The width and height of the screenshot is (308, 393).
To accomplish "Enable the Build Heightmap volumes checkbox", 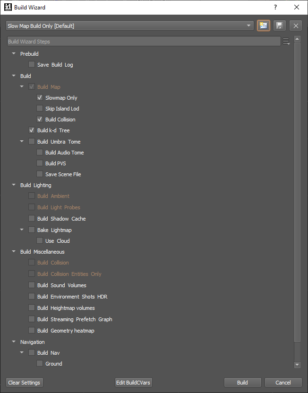I will pyautogui.click(x=32, y=308).
